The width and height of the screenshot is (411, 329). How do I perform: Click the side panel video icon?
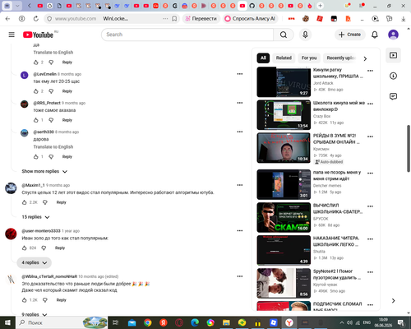click(393, 55)
